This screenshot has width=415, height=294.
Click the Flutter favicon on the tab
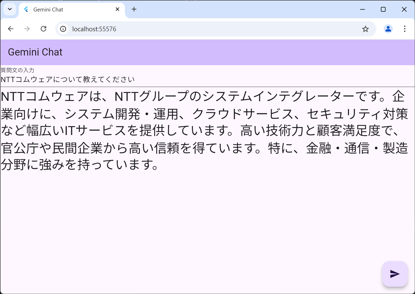[26, 10]
